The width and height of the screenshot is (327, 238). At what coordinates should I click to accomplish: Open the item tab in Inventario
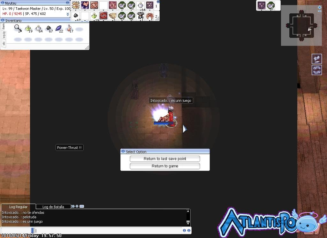point(3,26)
